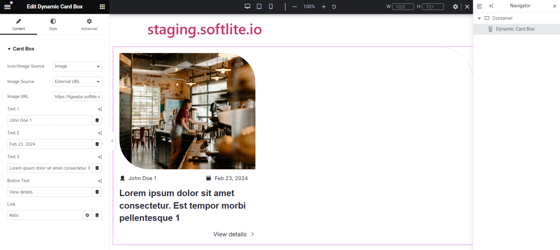Switch to mobile preview mode
The width and height of the screenshot is (560, 250).
[x=271, y=6]
